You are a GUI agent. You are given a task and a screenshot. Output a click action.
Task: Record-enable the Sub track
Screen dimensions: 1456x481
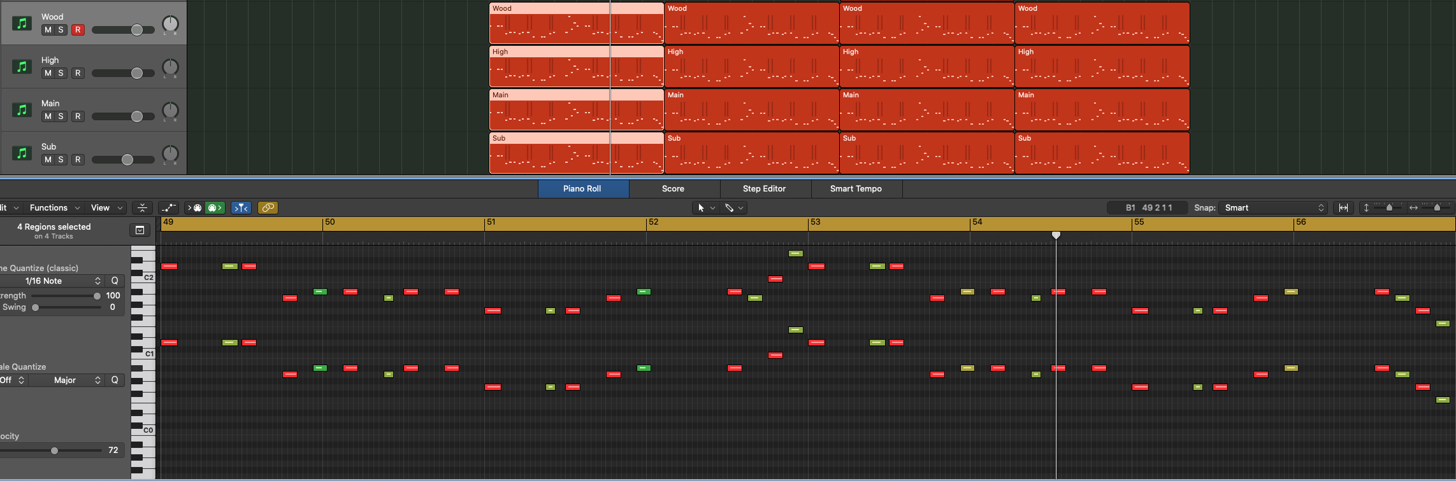pos(78,160)
